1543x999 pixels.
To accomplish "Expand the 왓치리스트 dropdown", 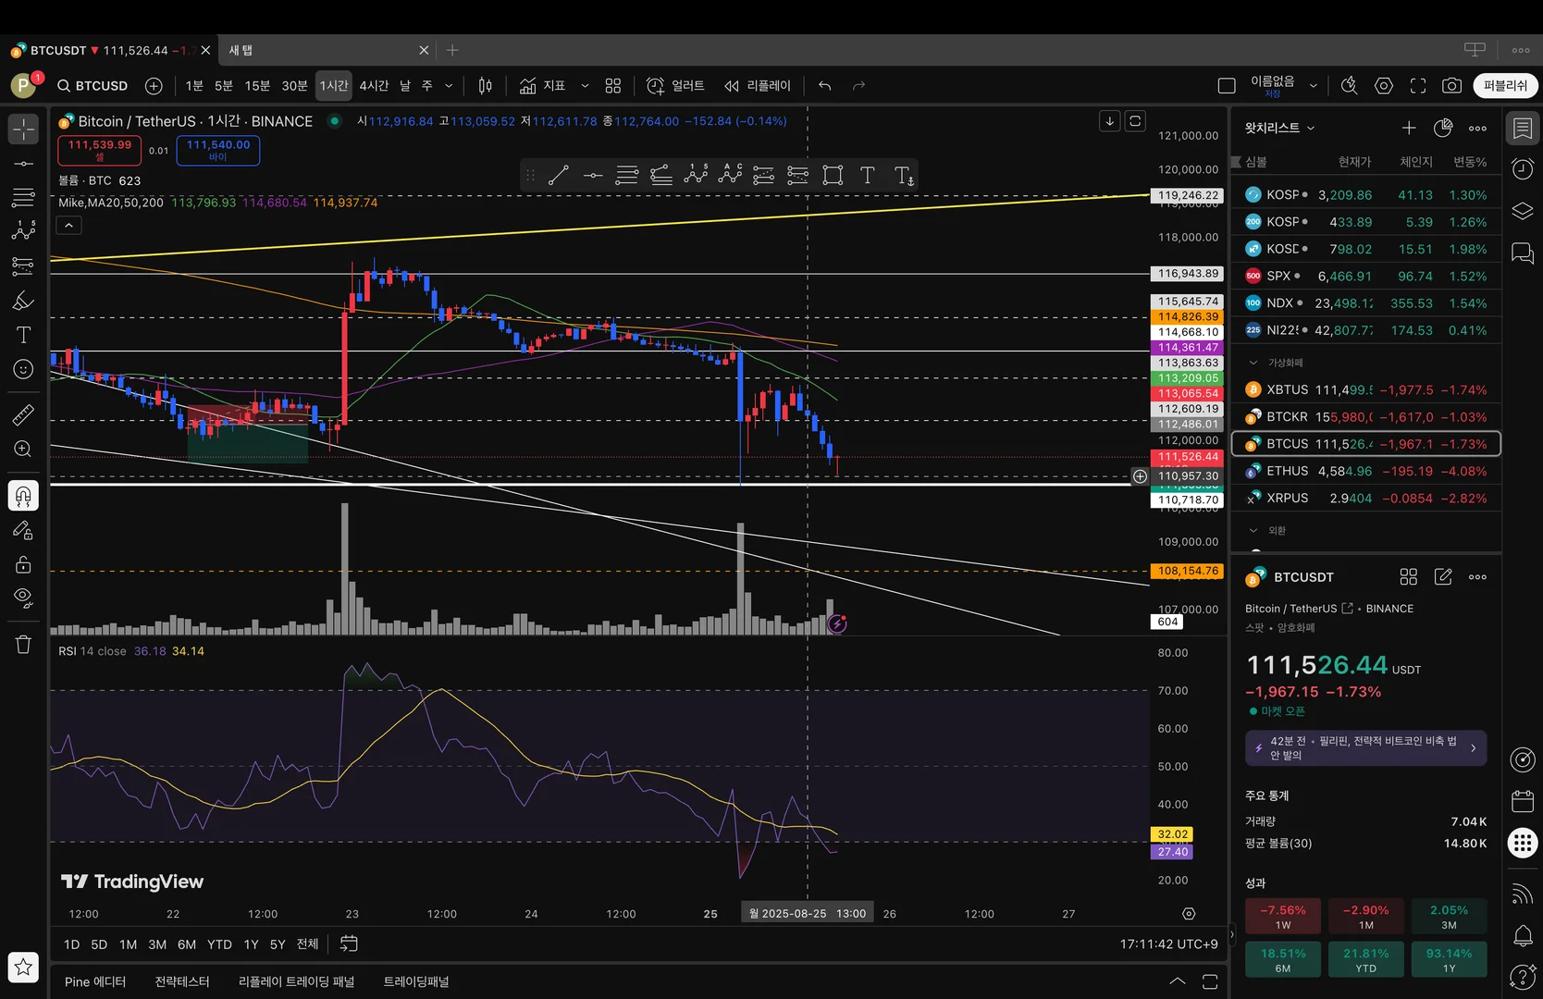I will 1280,128.
